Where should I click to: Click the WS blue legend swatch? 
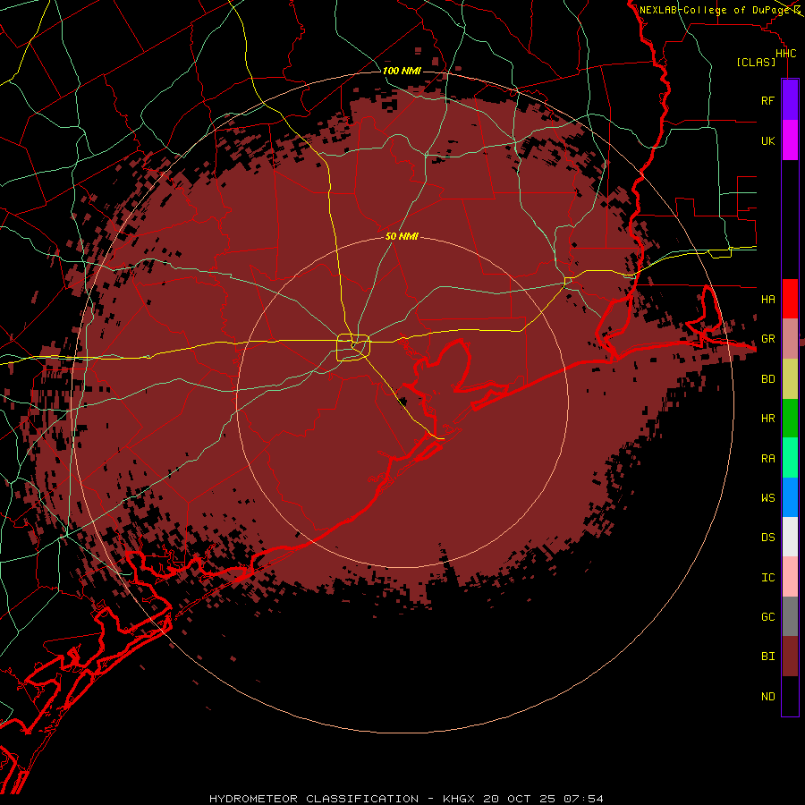pyautogui.click(x=790, y=497)
